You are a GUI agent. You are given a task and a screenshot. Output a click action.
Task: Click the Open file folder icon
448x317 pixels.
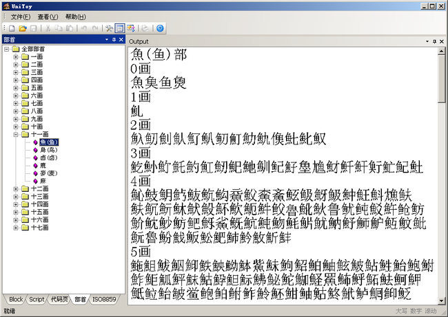pyautogui.click(x=23, y=28)
